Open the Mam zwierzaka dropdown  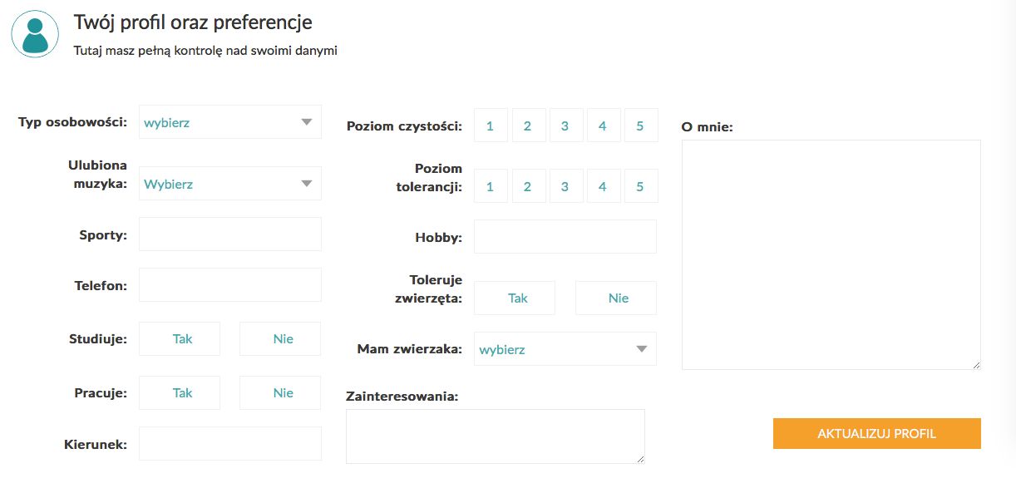[x=565, y=349]
